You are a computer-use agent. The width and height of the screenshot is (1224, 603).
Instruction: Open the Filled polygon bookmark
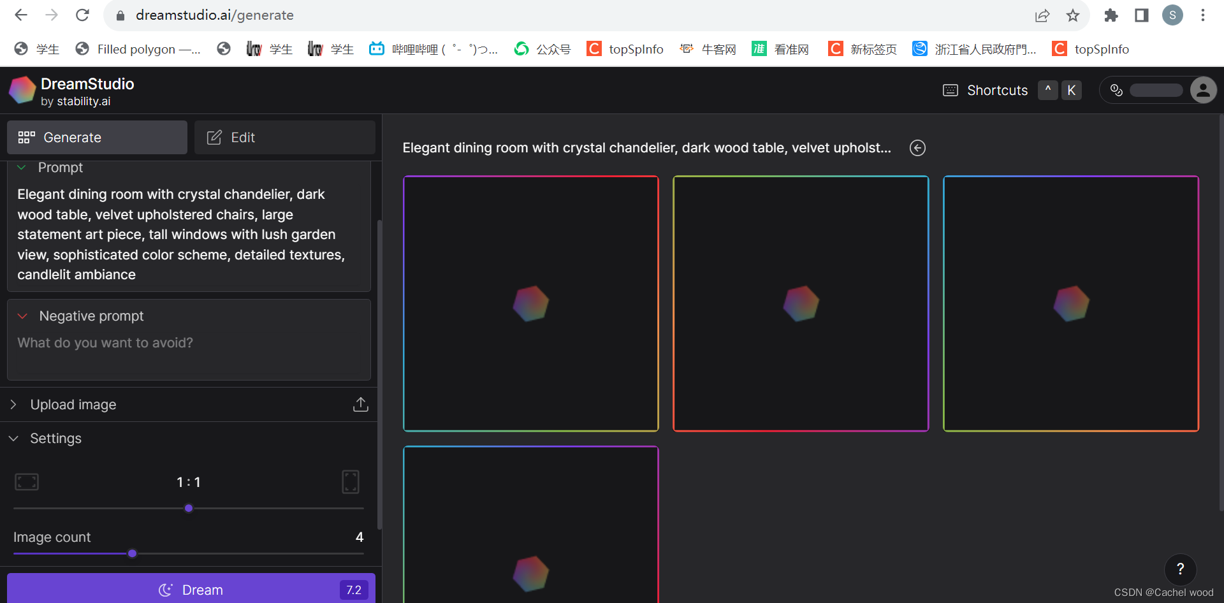click(138, 49)
